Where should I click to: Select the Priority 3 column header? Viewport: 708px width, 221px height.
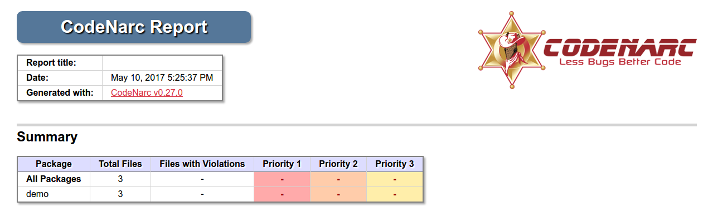[x=395, y=164]
